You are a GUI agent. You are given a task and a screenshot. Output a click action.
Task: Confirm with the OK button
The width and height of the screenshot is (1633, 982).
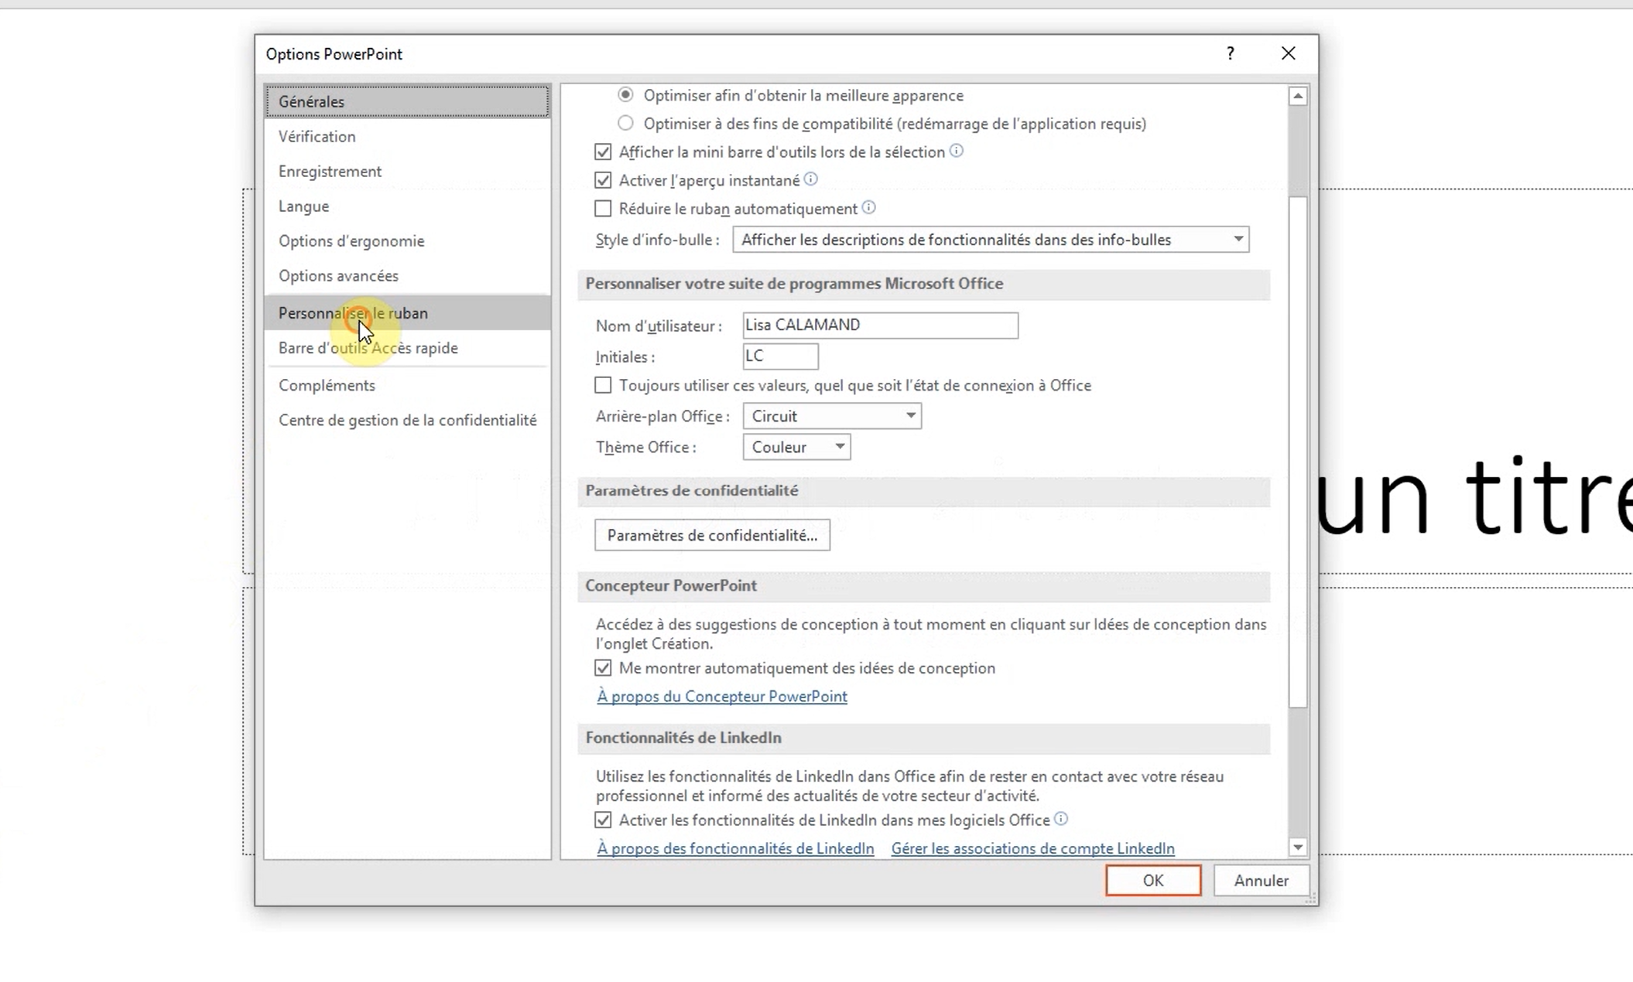tap(1153, 881)
